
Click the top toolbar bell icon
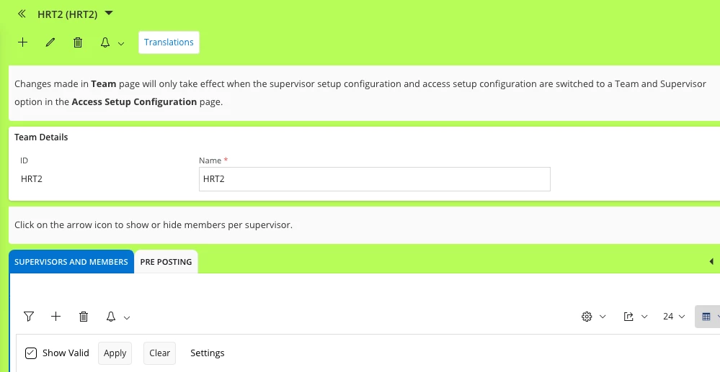point(105,42)
